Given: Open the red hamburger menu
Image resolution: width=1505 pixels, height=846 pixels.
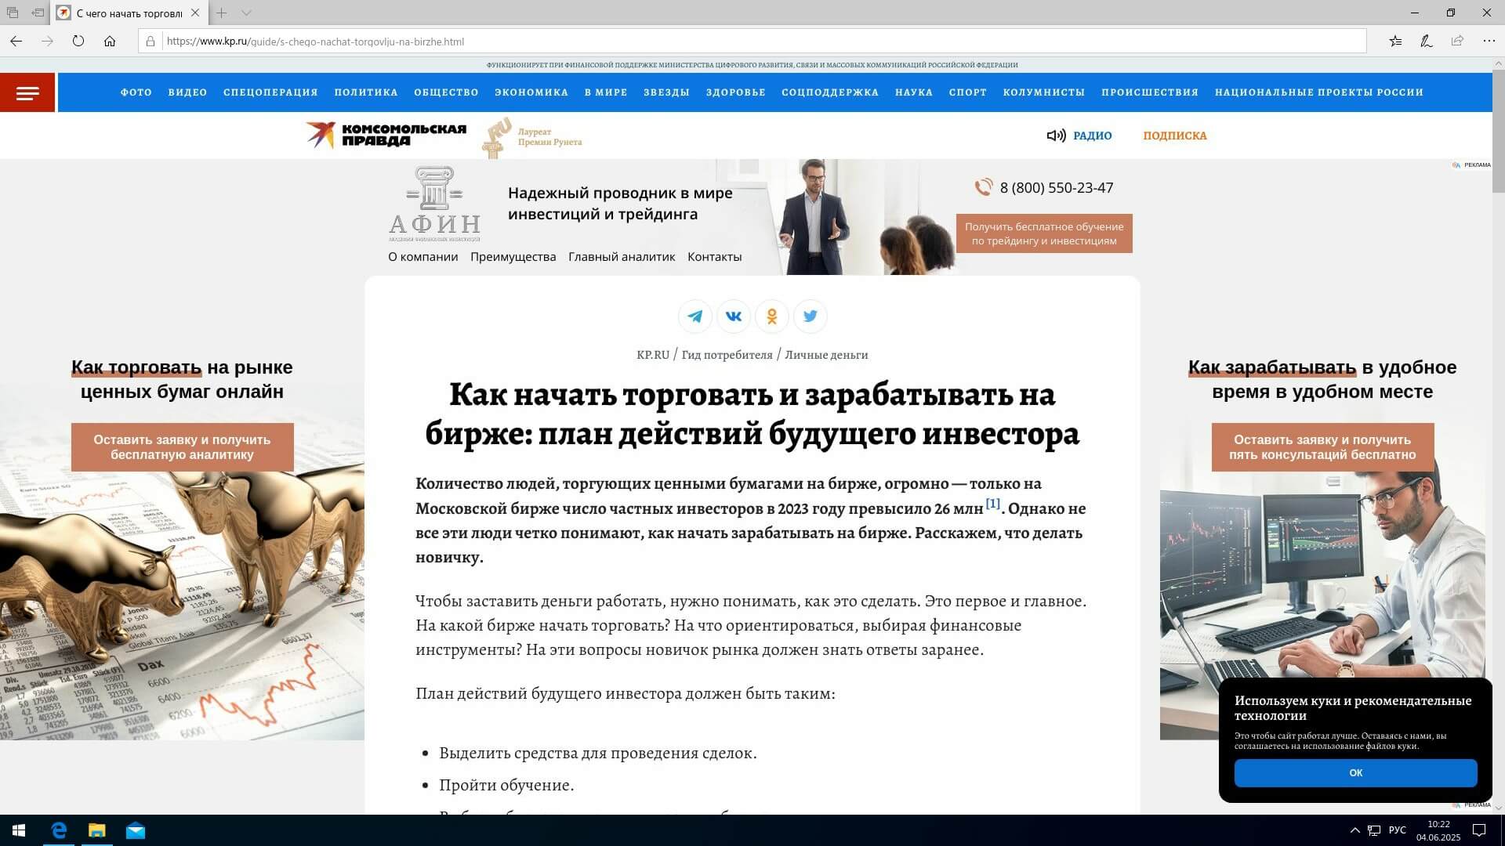Looking at the screenshot, I should tap(27, 93).
